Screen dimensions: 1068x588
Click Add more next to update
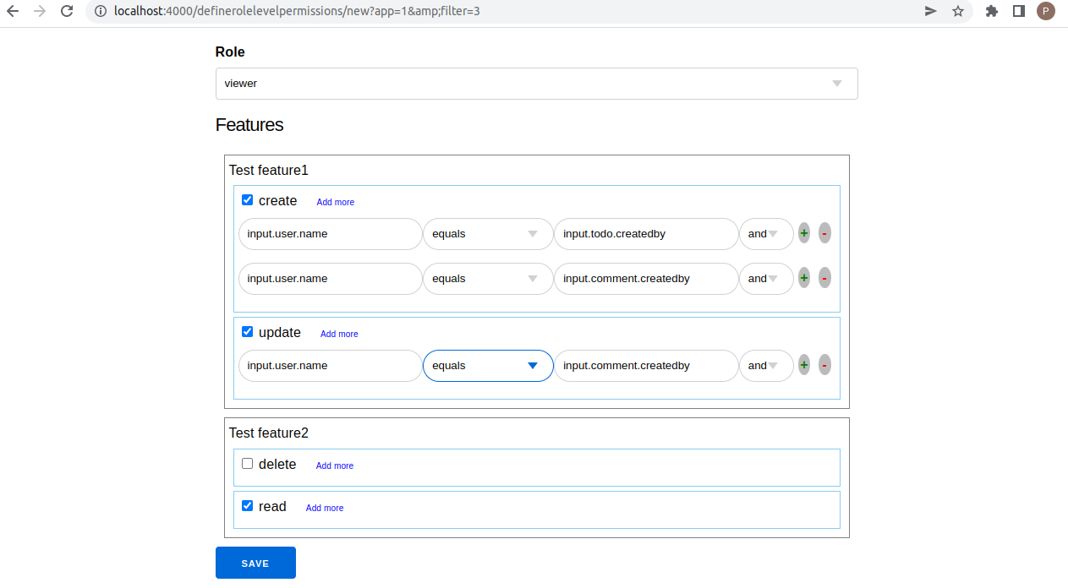click(x=339, y=334)
